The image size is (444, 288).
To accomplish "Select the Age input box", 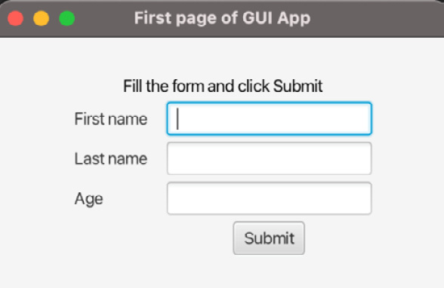I will [269, 198].
